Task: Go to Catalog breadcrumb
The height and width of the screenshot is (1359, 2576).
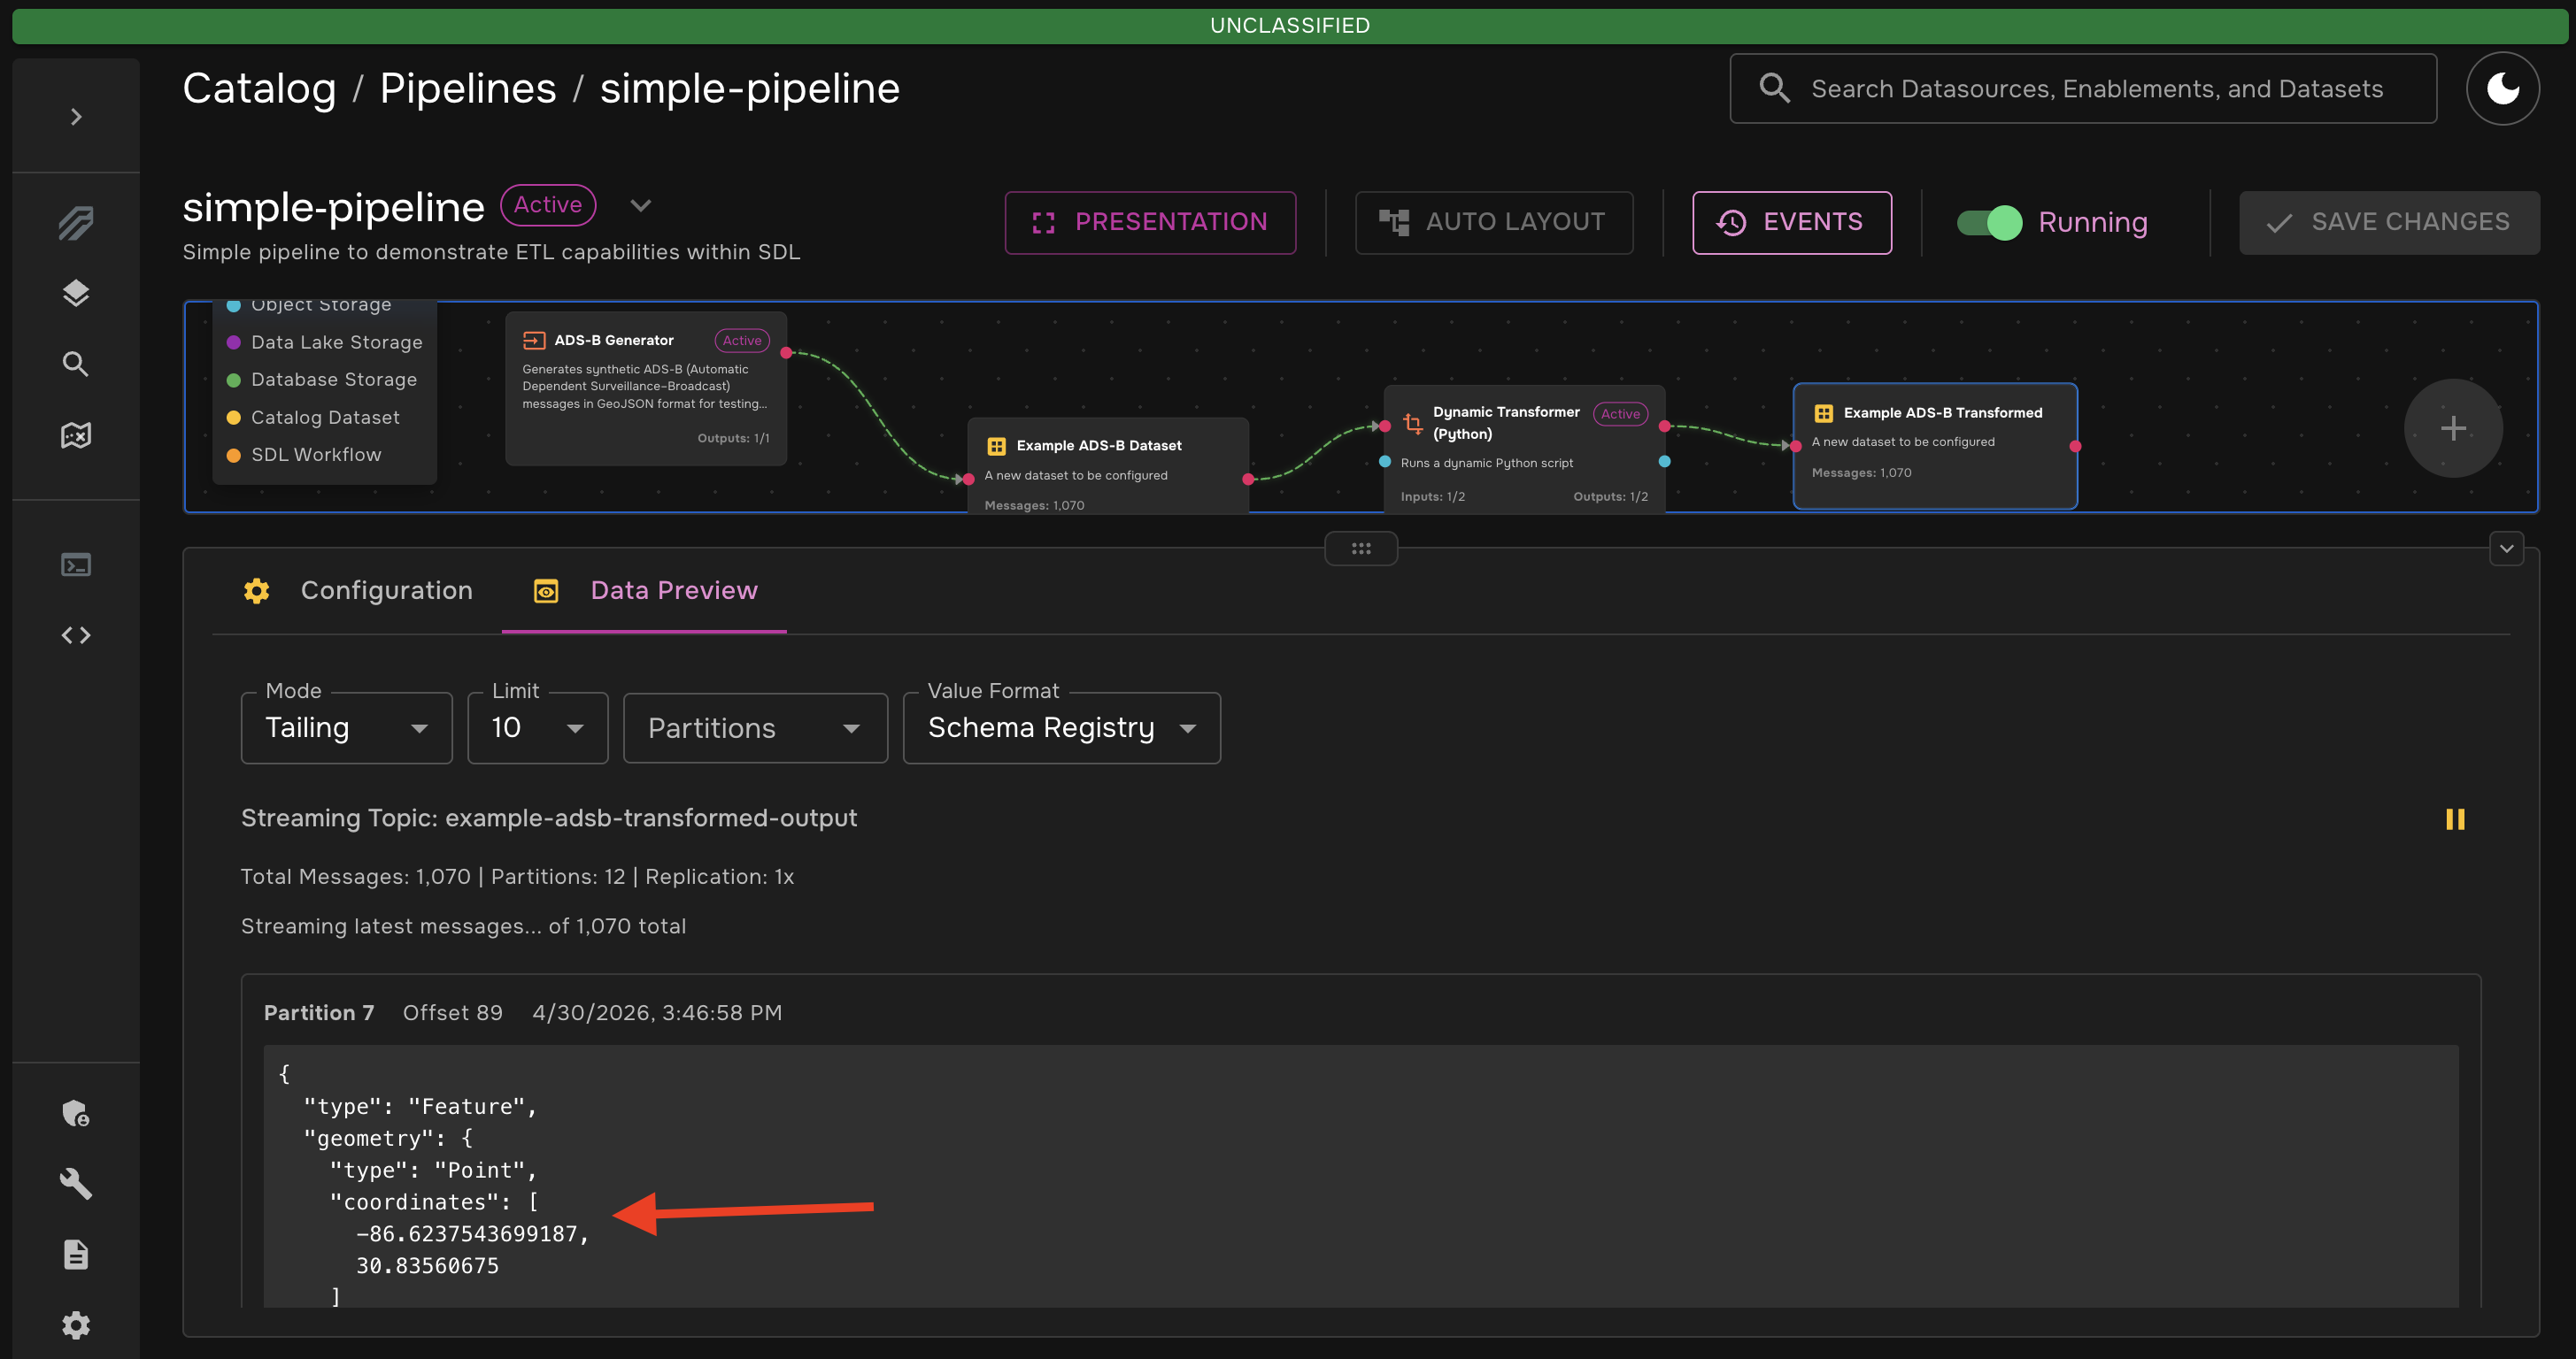Action: click(x=259, y=89)
